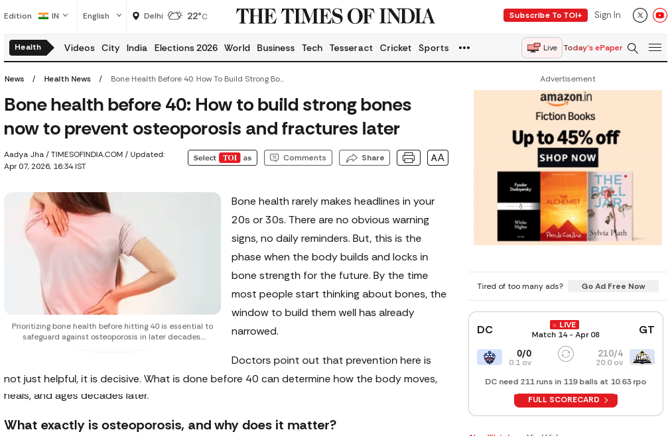Click Select TOI as preferred source
Screen dimensions: 672x436
[x=222, y=158]
